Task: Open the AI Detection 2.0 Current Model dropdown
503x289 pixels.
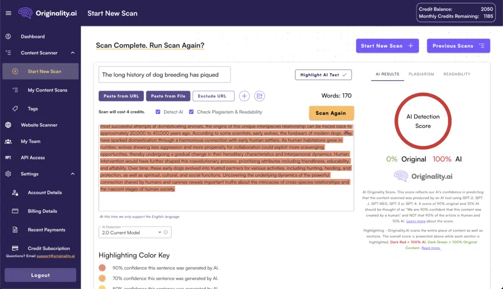Action: pos(135,232)
